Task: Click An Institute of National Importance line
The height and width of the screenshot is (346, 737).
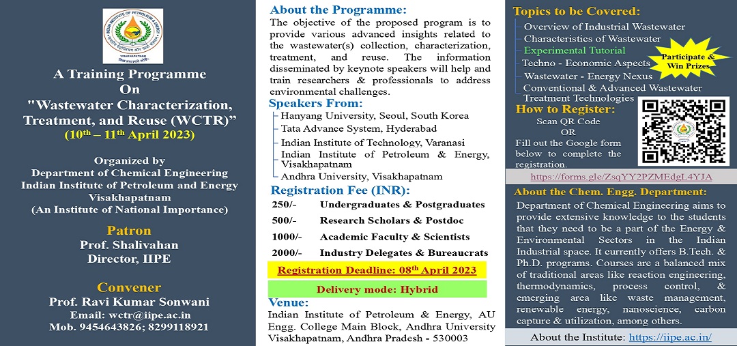Action: coord(130,210)
